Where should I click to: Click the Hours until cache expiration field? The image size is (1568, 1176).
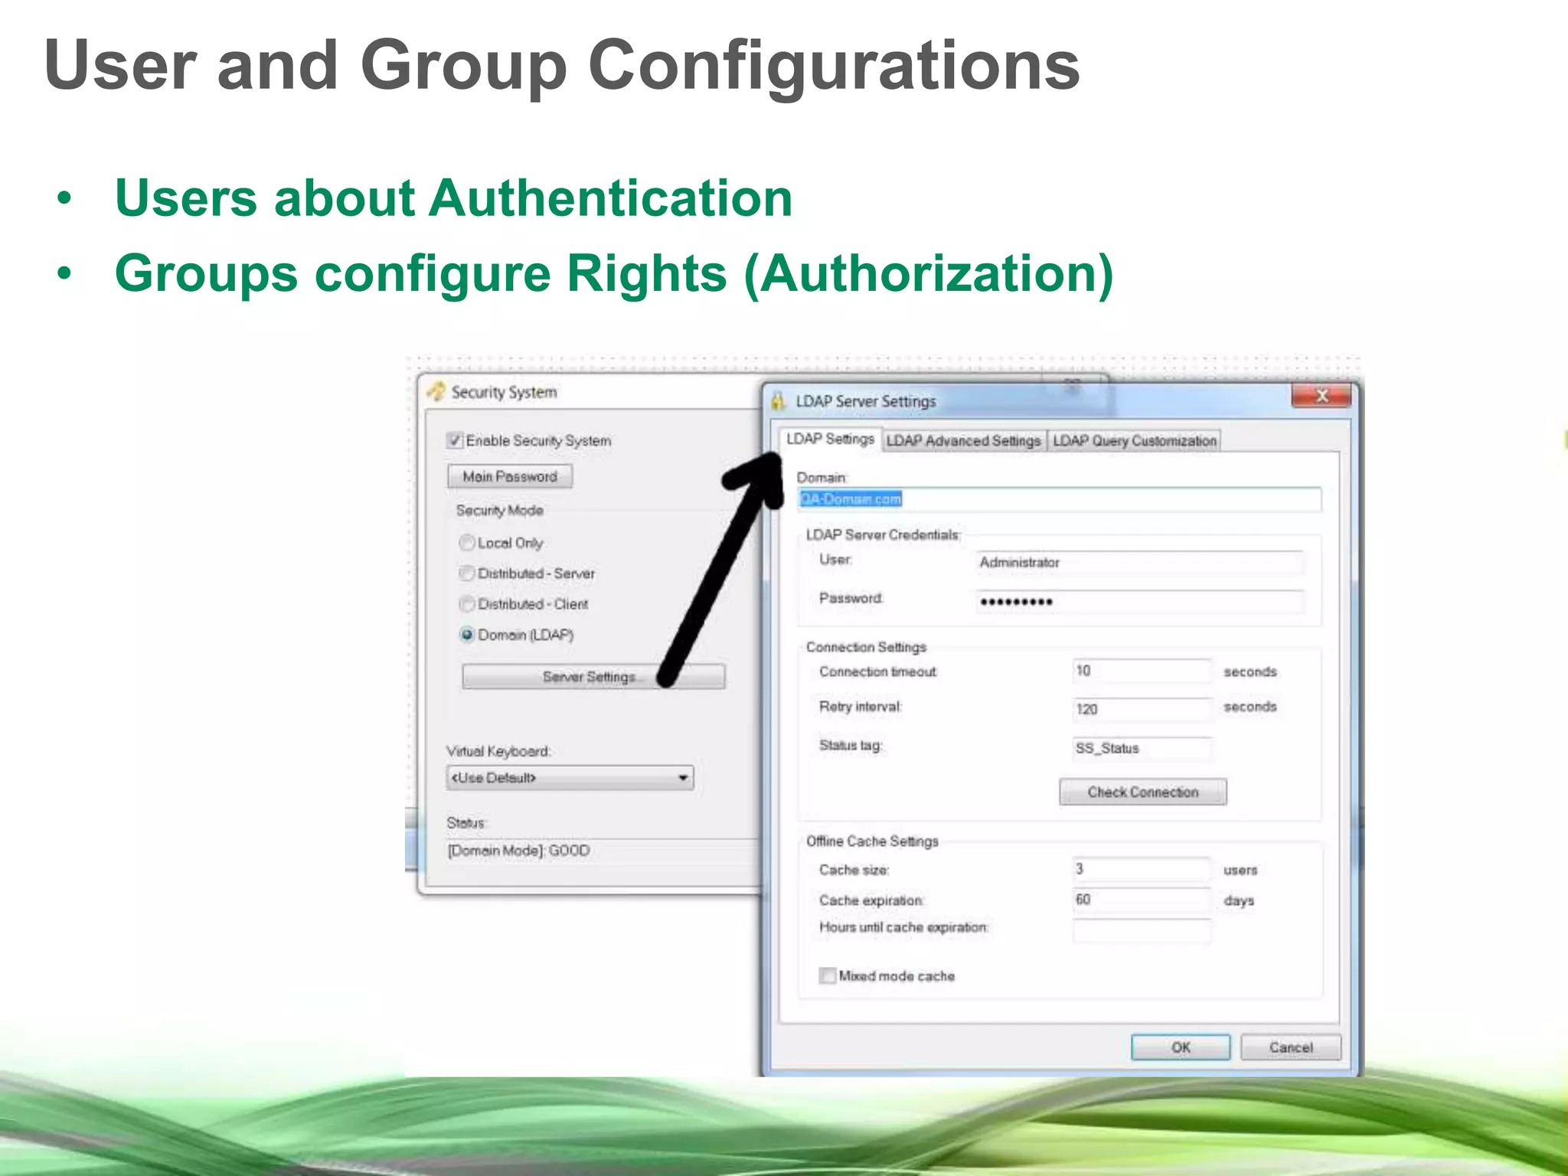[x=1142, y=930]
